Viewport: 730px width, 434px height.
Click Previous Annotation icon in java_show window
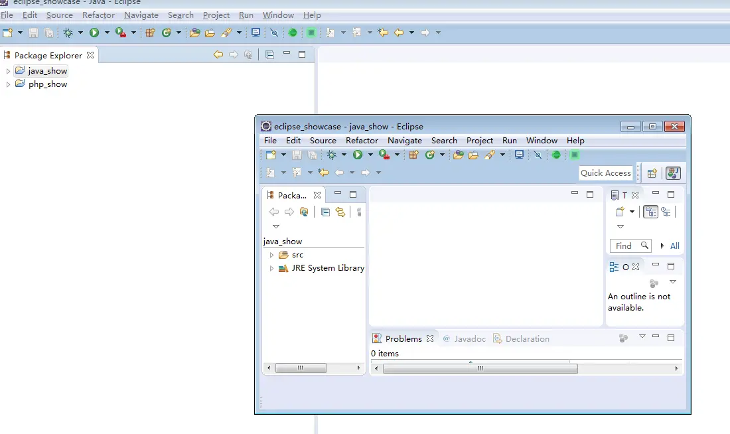coord(297,173)
